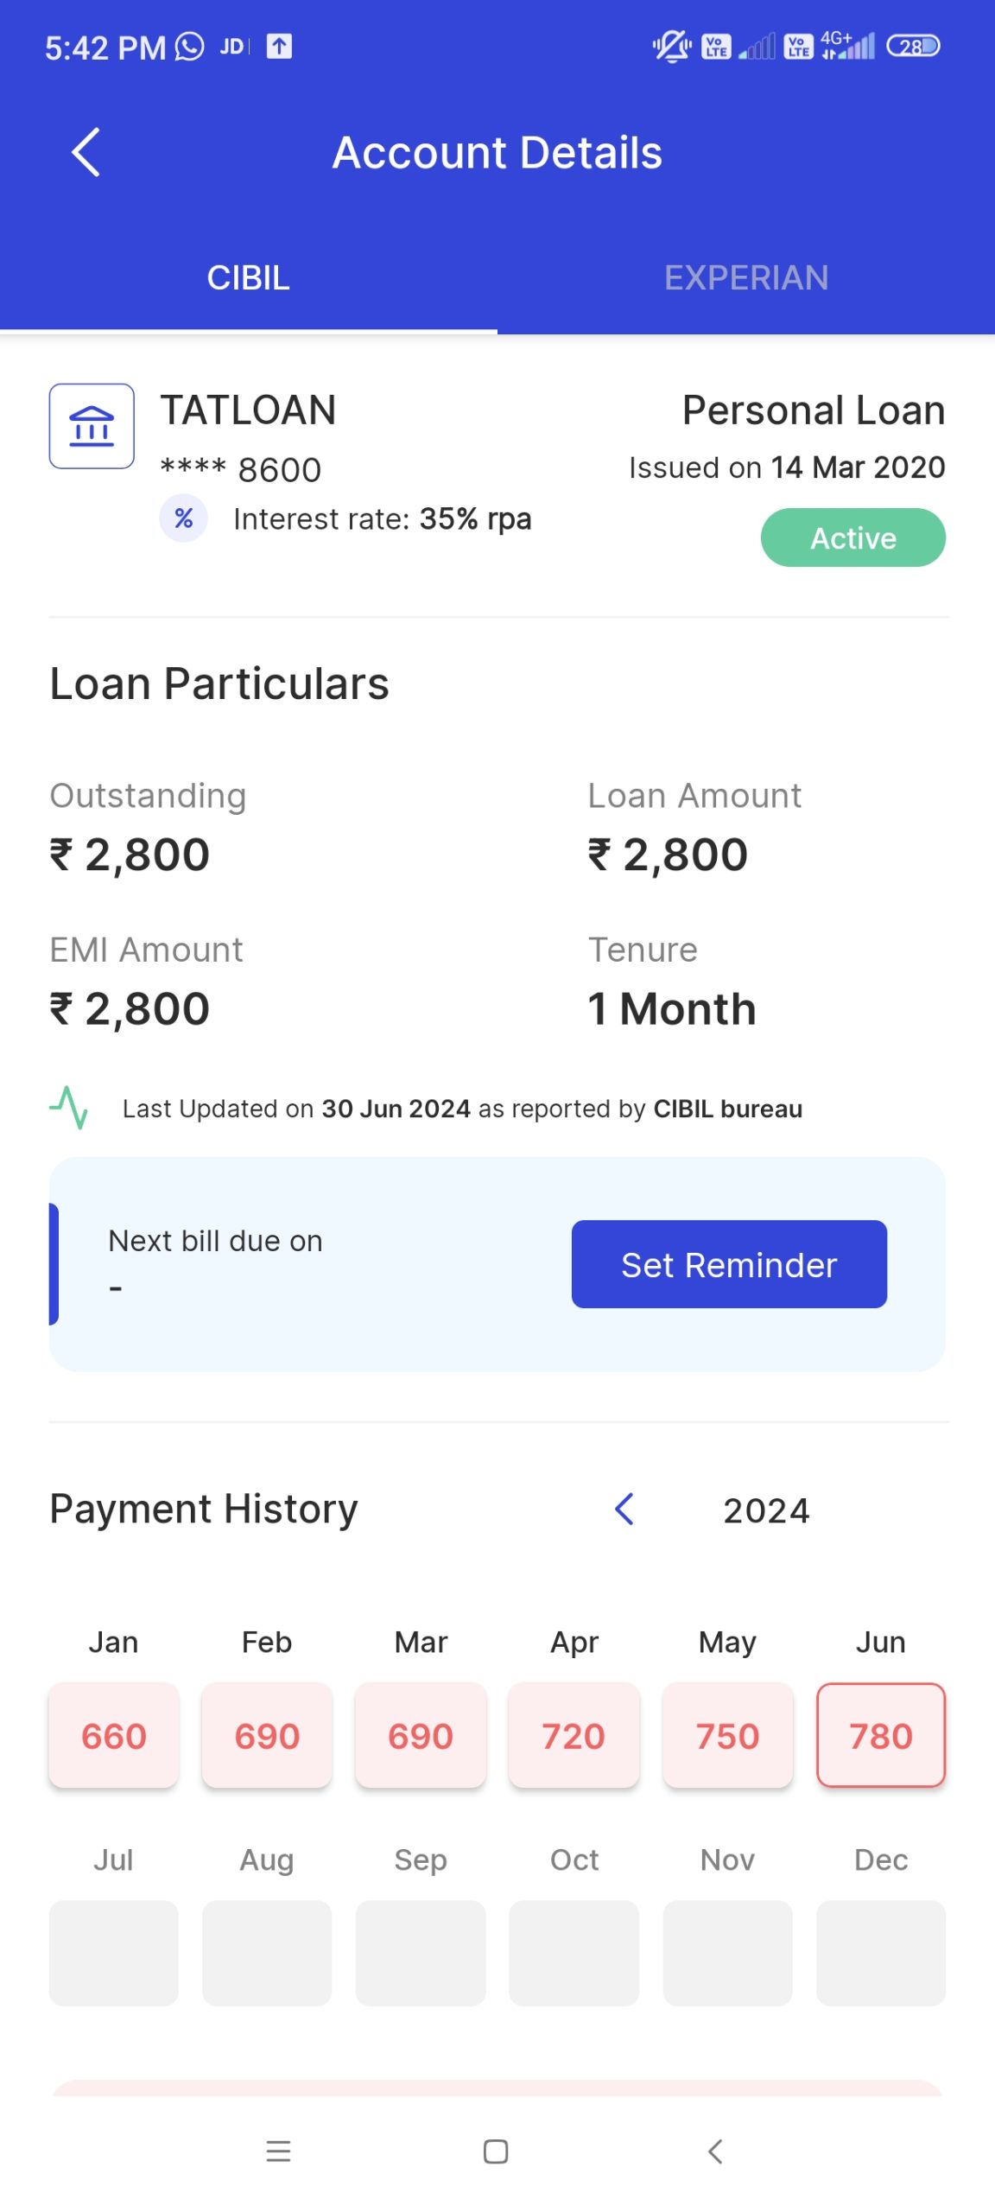
Task: Tap the upload icon in status bar
Action: (x=279, y=46)
